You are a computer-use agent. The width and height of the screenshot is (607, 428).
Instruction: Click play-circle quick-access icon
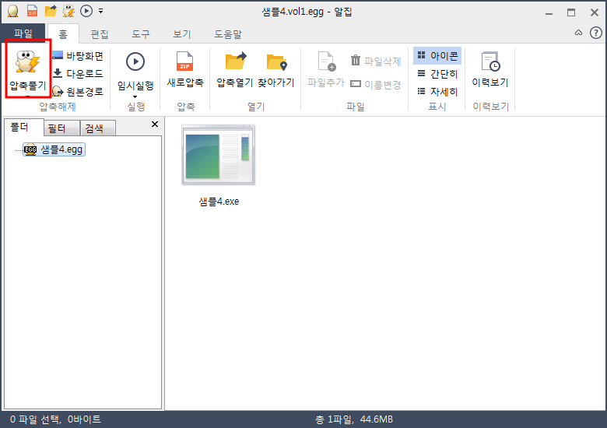point(86,11)
